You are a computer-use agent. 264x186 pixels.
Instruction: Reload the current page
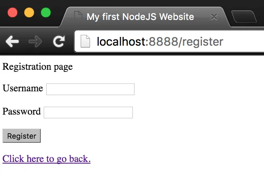[x=59, y=41]
